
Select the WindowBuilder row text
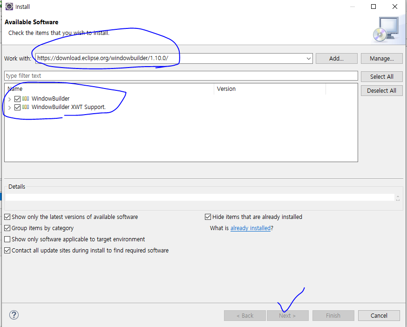click(x=51, y=99)
